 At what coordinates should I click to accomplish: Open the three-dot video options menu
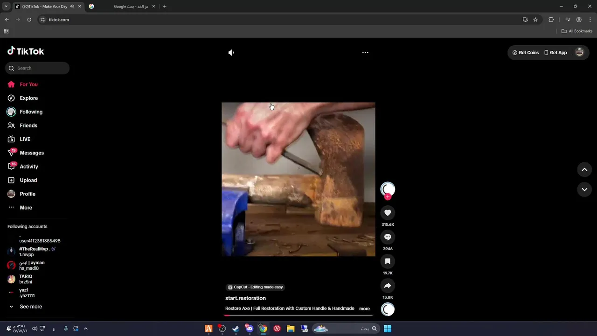(x=365, y=53)
